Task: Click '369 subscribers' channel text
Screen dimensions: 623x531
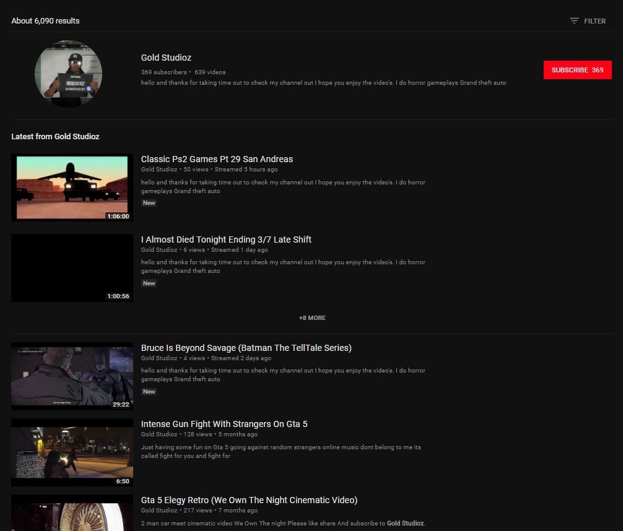Action: pyautogui.click(x=163, y=72)
